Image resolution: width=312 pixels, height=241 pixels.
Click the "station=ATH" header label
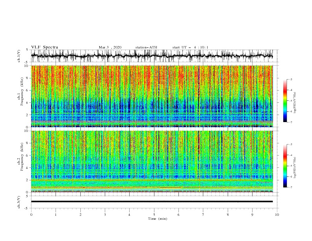coord(146,47)
